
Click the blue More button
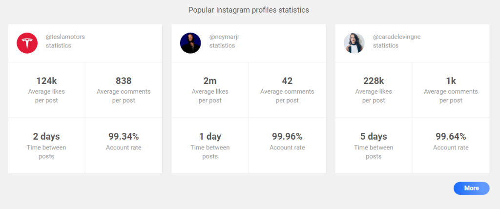point(471,188)
